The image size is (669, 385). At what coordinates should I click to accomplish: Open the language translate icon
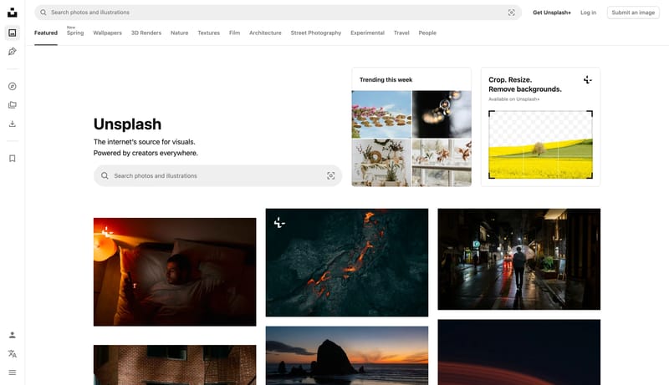[12, 354]
